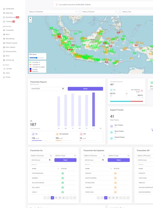Open Transmitter Not Updated province dropdown

(94, 155)
